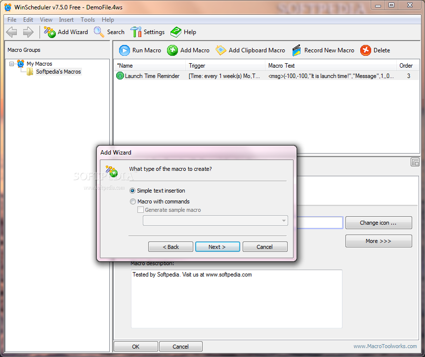Select the My Macros tree item
Screen dimensions: 425x357
(x=40, y=64)
